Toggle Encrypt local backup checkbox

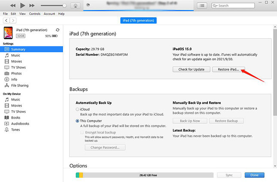click(x=82, y=132)
